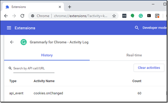Open a new browser tab with plus
The height and width of the screenshot is (103, 168).
pyautogui.click(x=70, y=7)
